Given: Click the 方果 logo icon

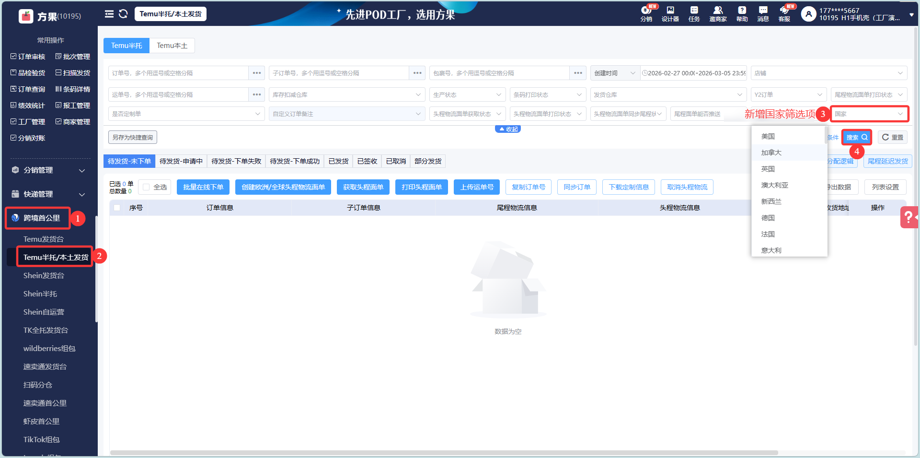Looking at the screenshot, I should pyautogui.click(x=26, y=16).
